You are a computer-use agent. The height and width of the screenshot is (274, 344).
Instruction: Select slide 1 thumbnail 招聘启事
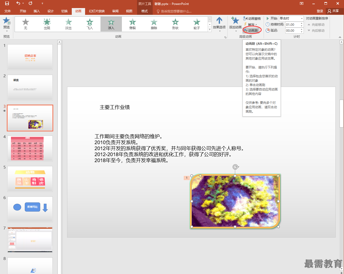tap(30, 57)
